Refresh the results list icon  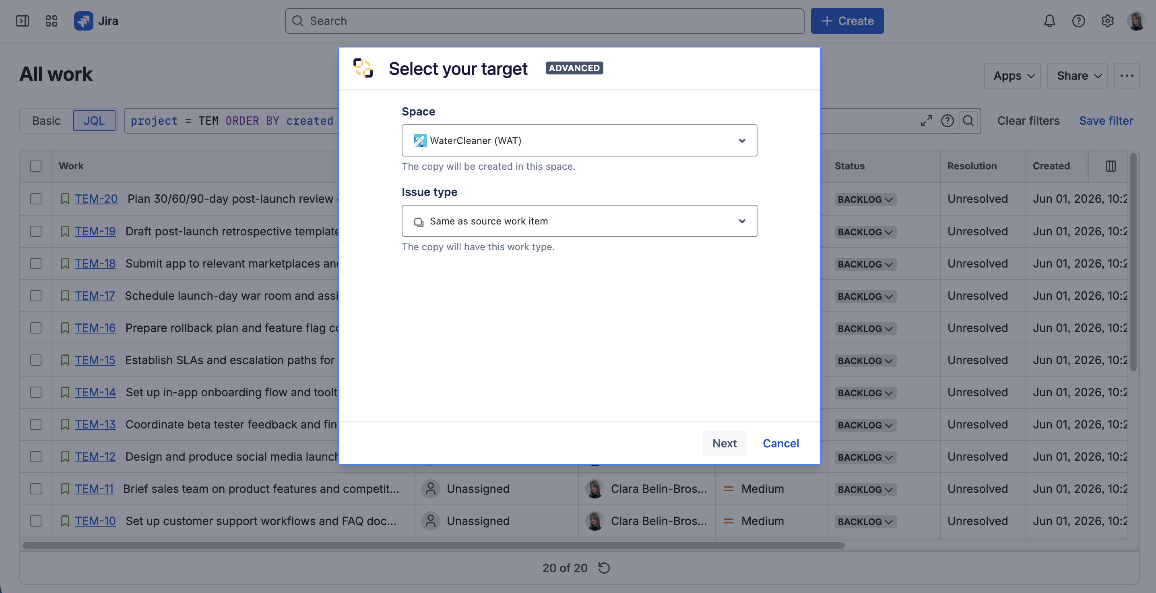604,568
